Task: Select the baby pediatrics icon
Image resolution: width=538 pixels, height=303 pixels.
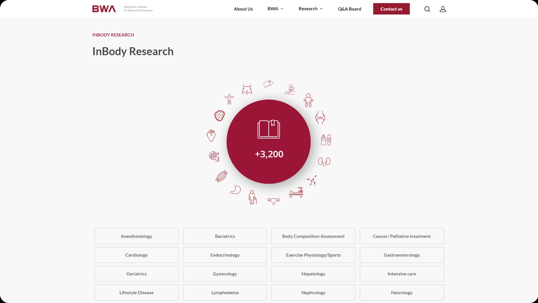Action: click(308, 100)
